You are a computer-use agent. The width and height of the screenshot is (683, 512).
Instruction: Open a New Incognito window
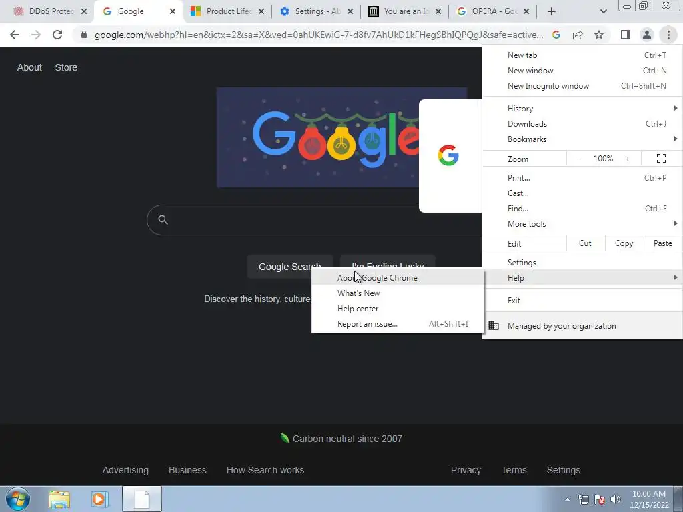pos(582,86)
